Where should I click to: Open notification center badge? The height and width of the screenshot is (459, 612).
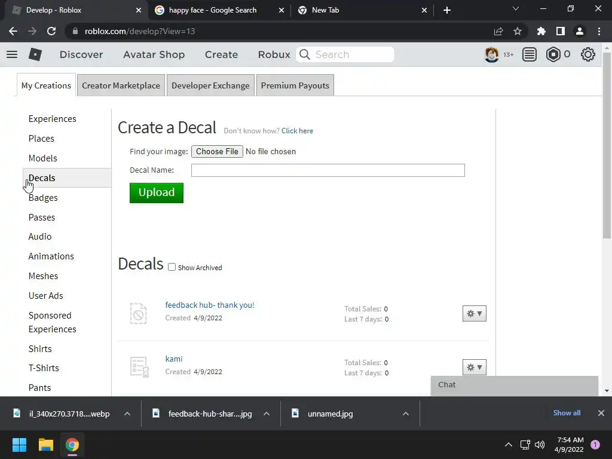tap(595, 445)
